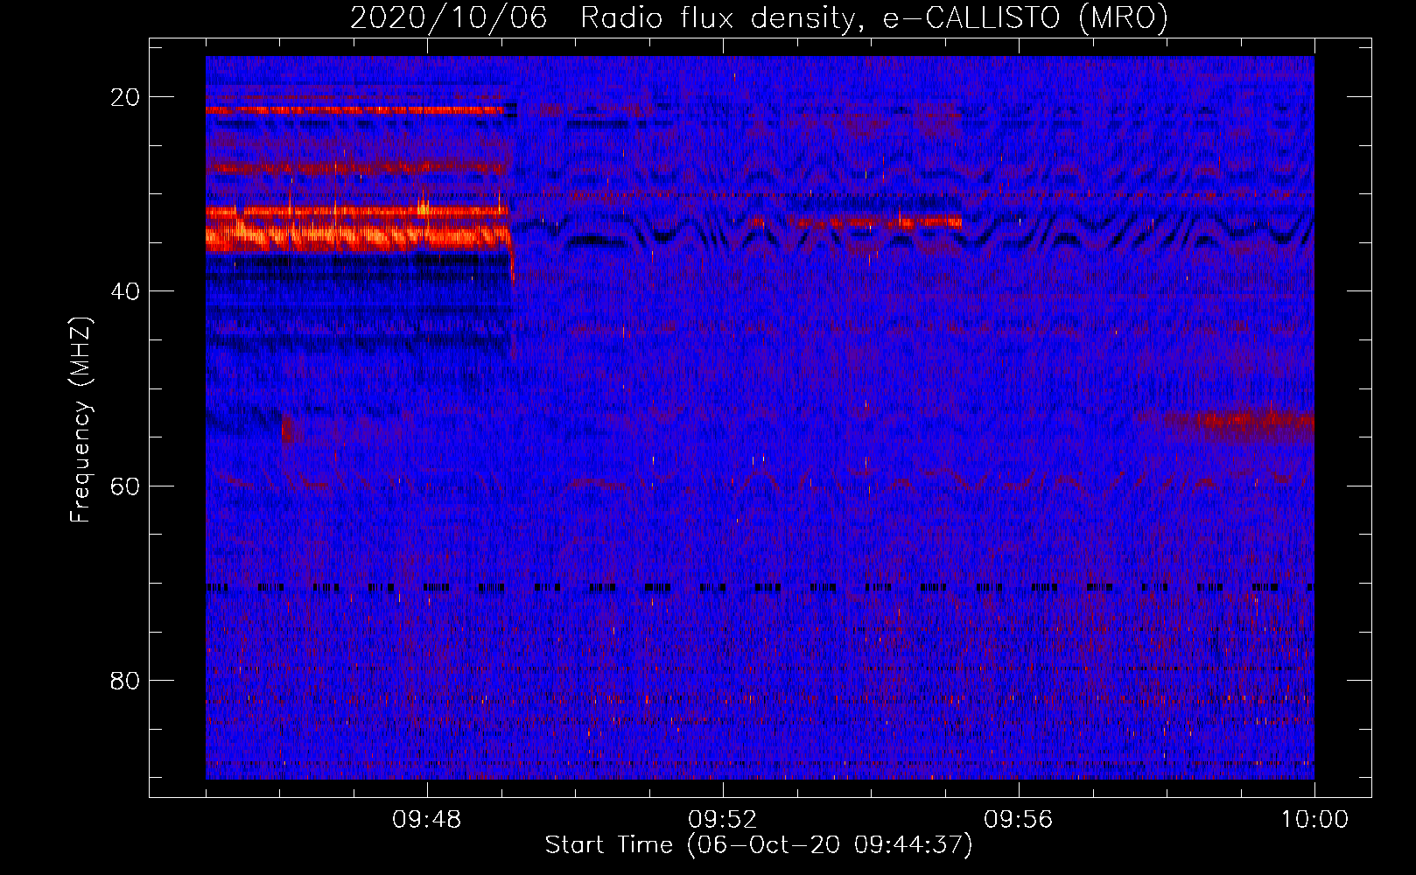Click the bright yellow-red band near 35 MHz
The width and height of the screenshot is (1416, 875).
pyautogui.click(x=359, y=236)
